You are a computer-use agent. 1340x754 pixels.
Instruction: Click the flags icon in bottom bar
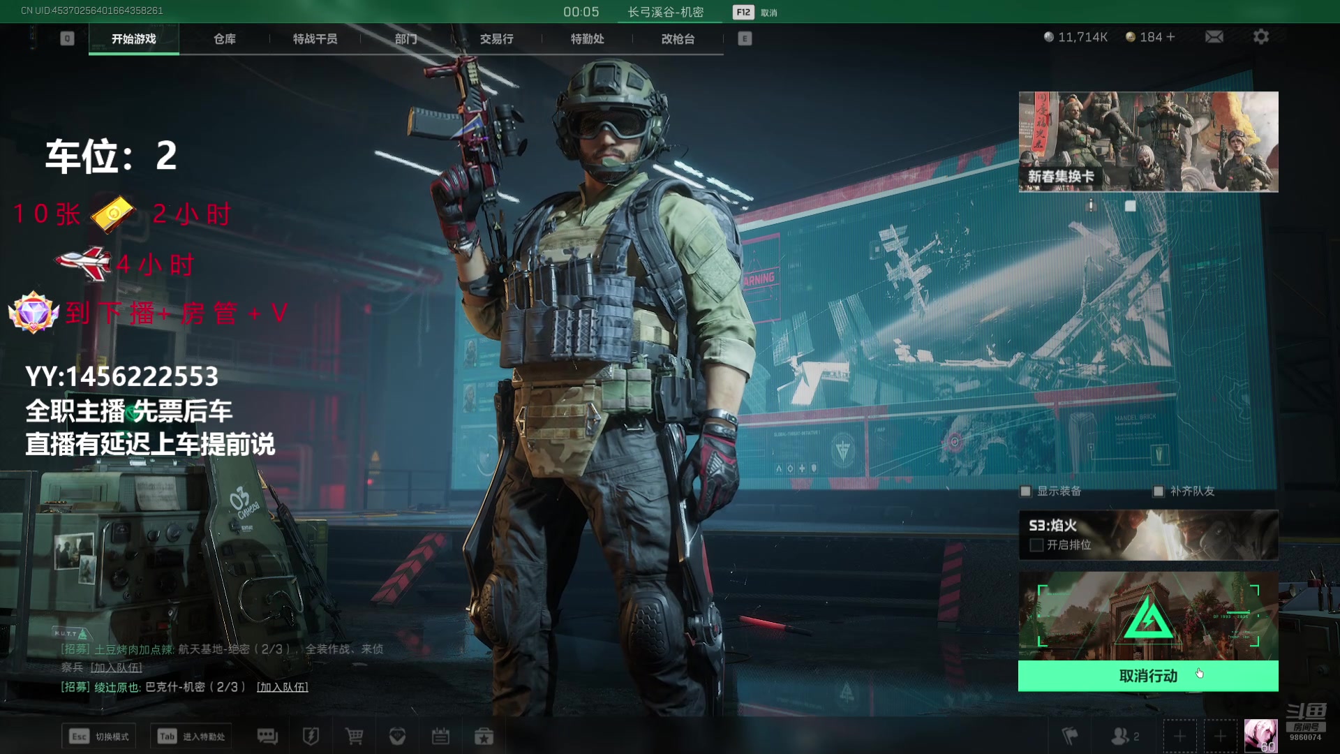coord(1069,736)
